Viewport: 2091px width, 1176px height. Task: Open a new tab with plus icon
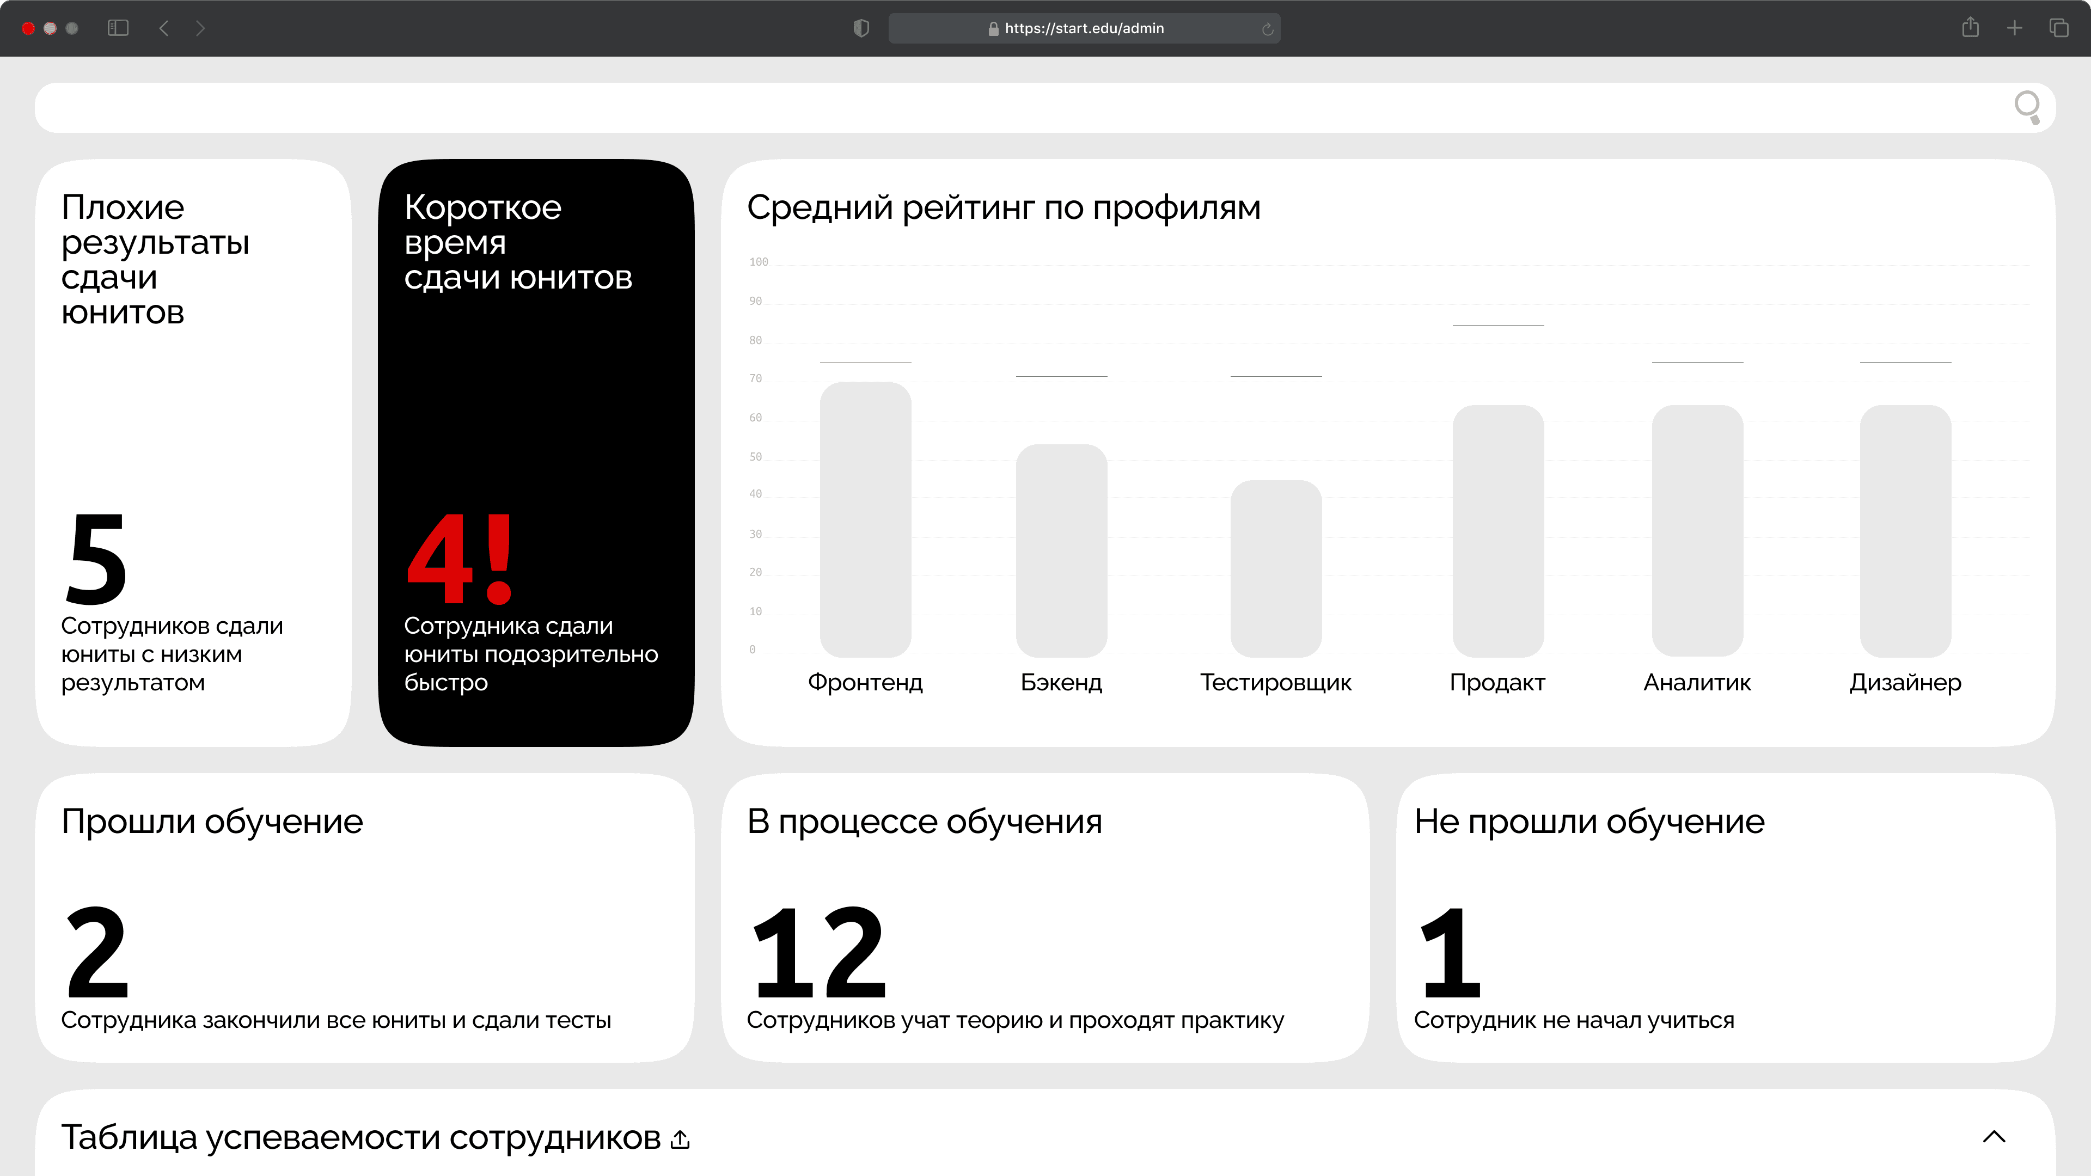[x=2015, y=28]
